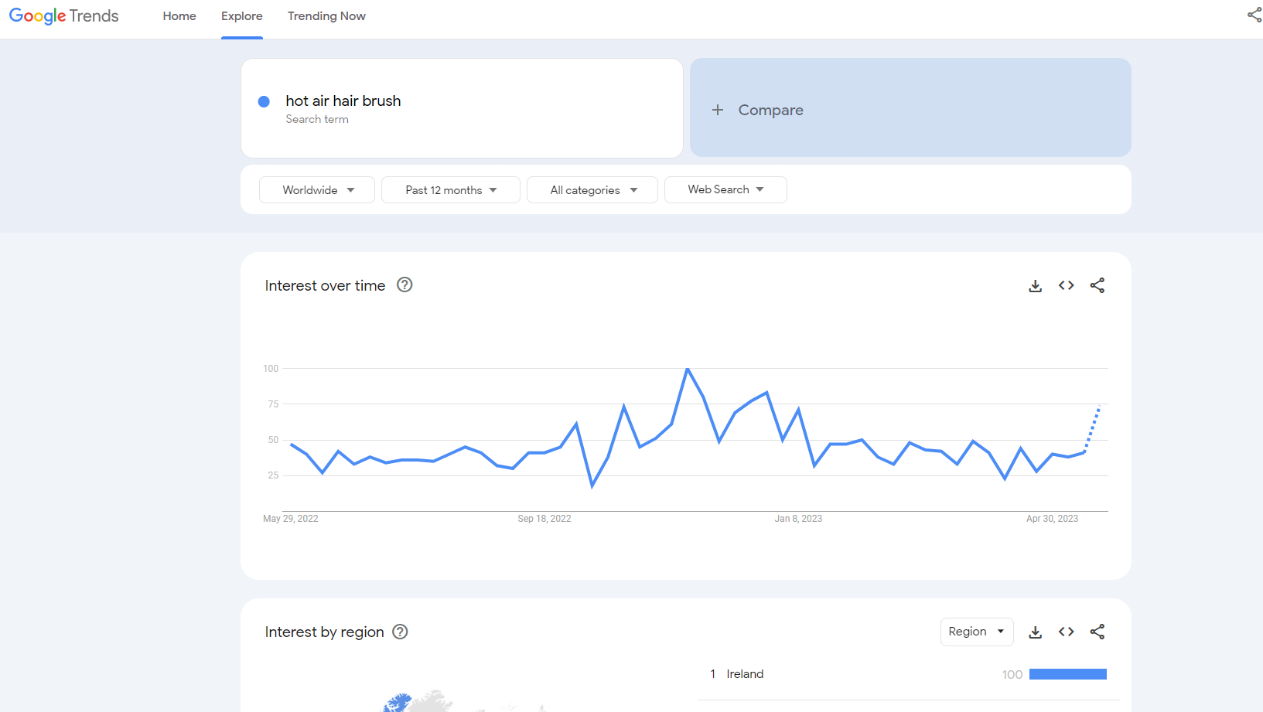1263x712 pixels.
Task: Click the world map thumbnail
Action: click(464, 701)
